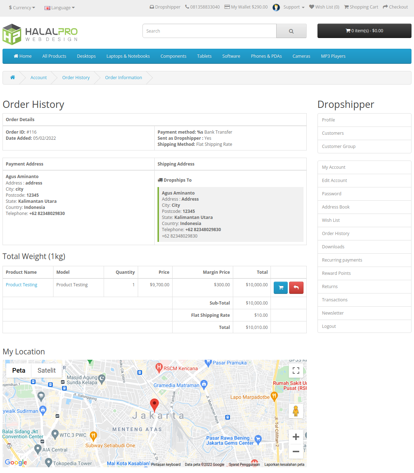
Task: Open the Phones & PDAs menu
Action: [x=266, y=56]
